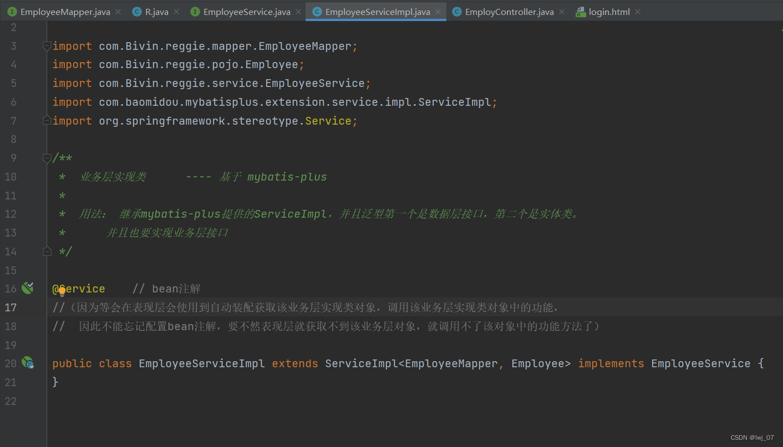Collapse the Javadoc comment at line 9

[x=47, y=158]
